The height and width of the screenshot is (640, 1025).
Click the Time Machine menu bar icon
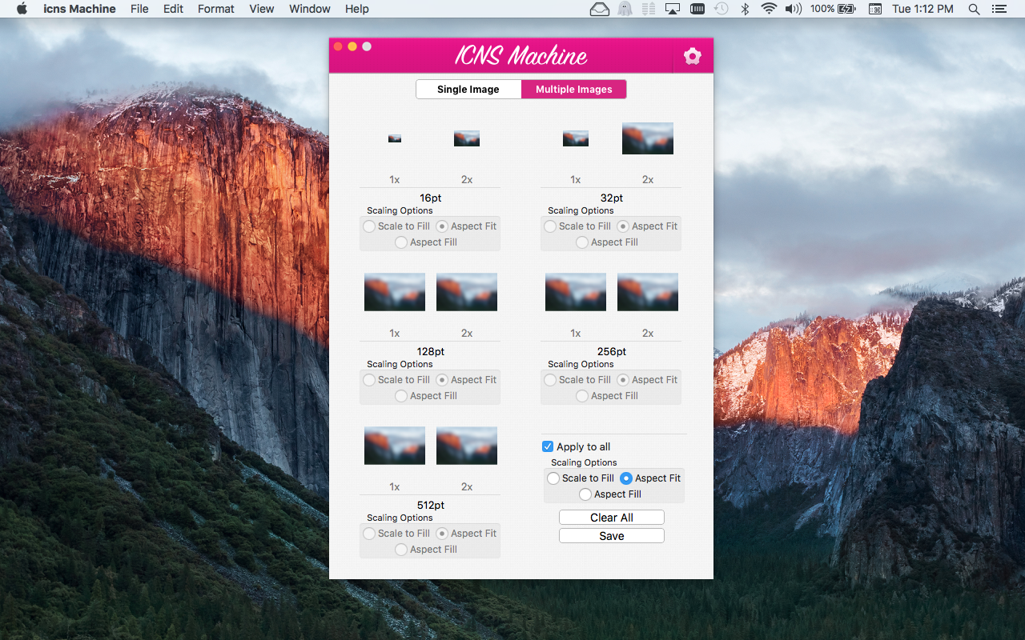coord(722,9)
